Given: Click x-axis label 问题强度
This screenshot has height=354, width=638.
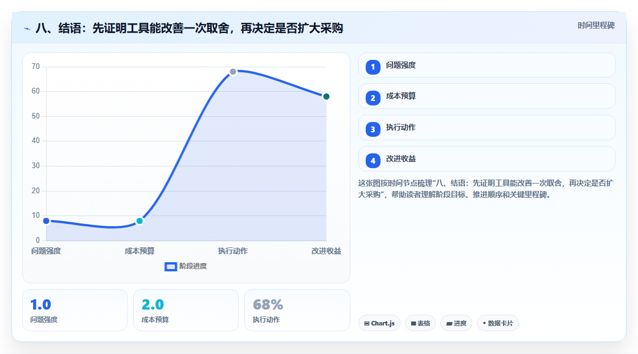Looking at the screenshot, I should 46,251.
